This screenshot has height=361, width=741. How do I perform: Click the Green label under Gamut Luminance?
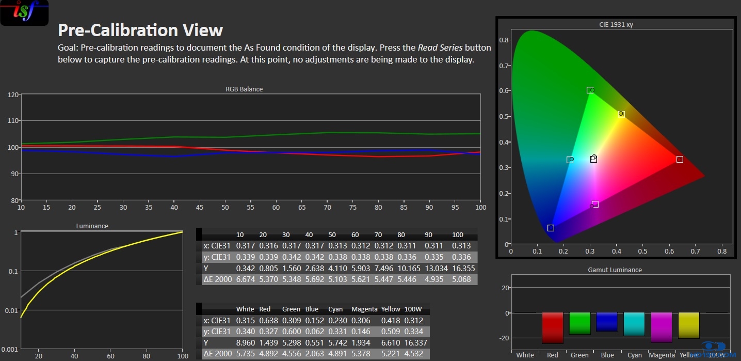[579, 355]
